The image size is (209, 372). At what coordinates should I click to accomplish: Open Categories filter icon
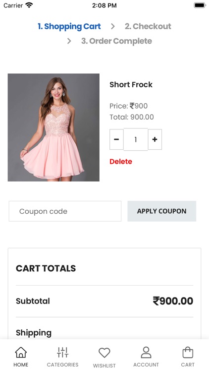62,352
